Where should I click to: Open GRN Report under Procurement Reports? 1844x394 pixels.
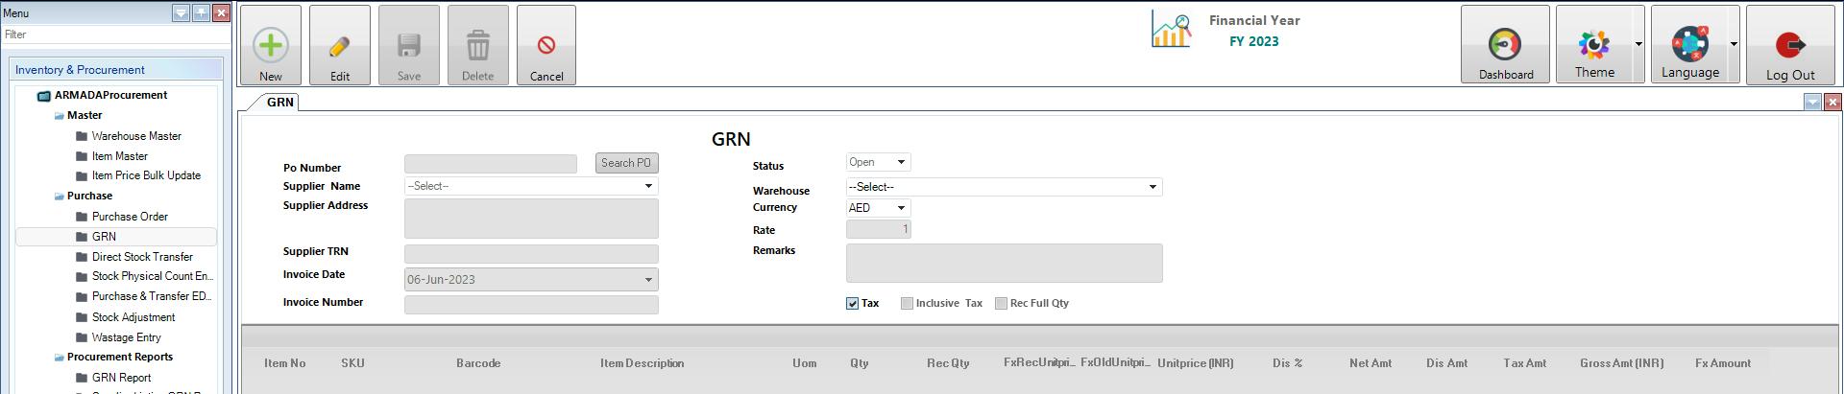click(x=121, y=378)
